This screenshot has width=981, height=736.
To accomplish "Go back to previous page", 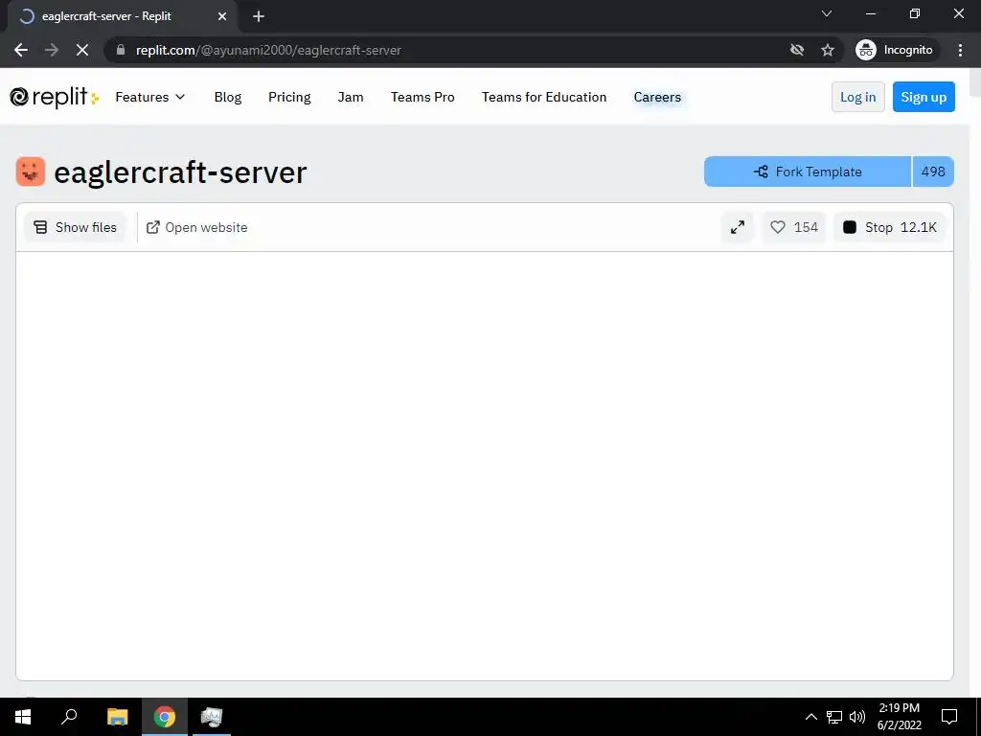I will tap(21, 50).
